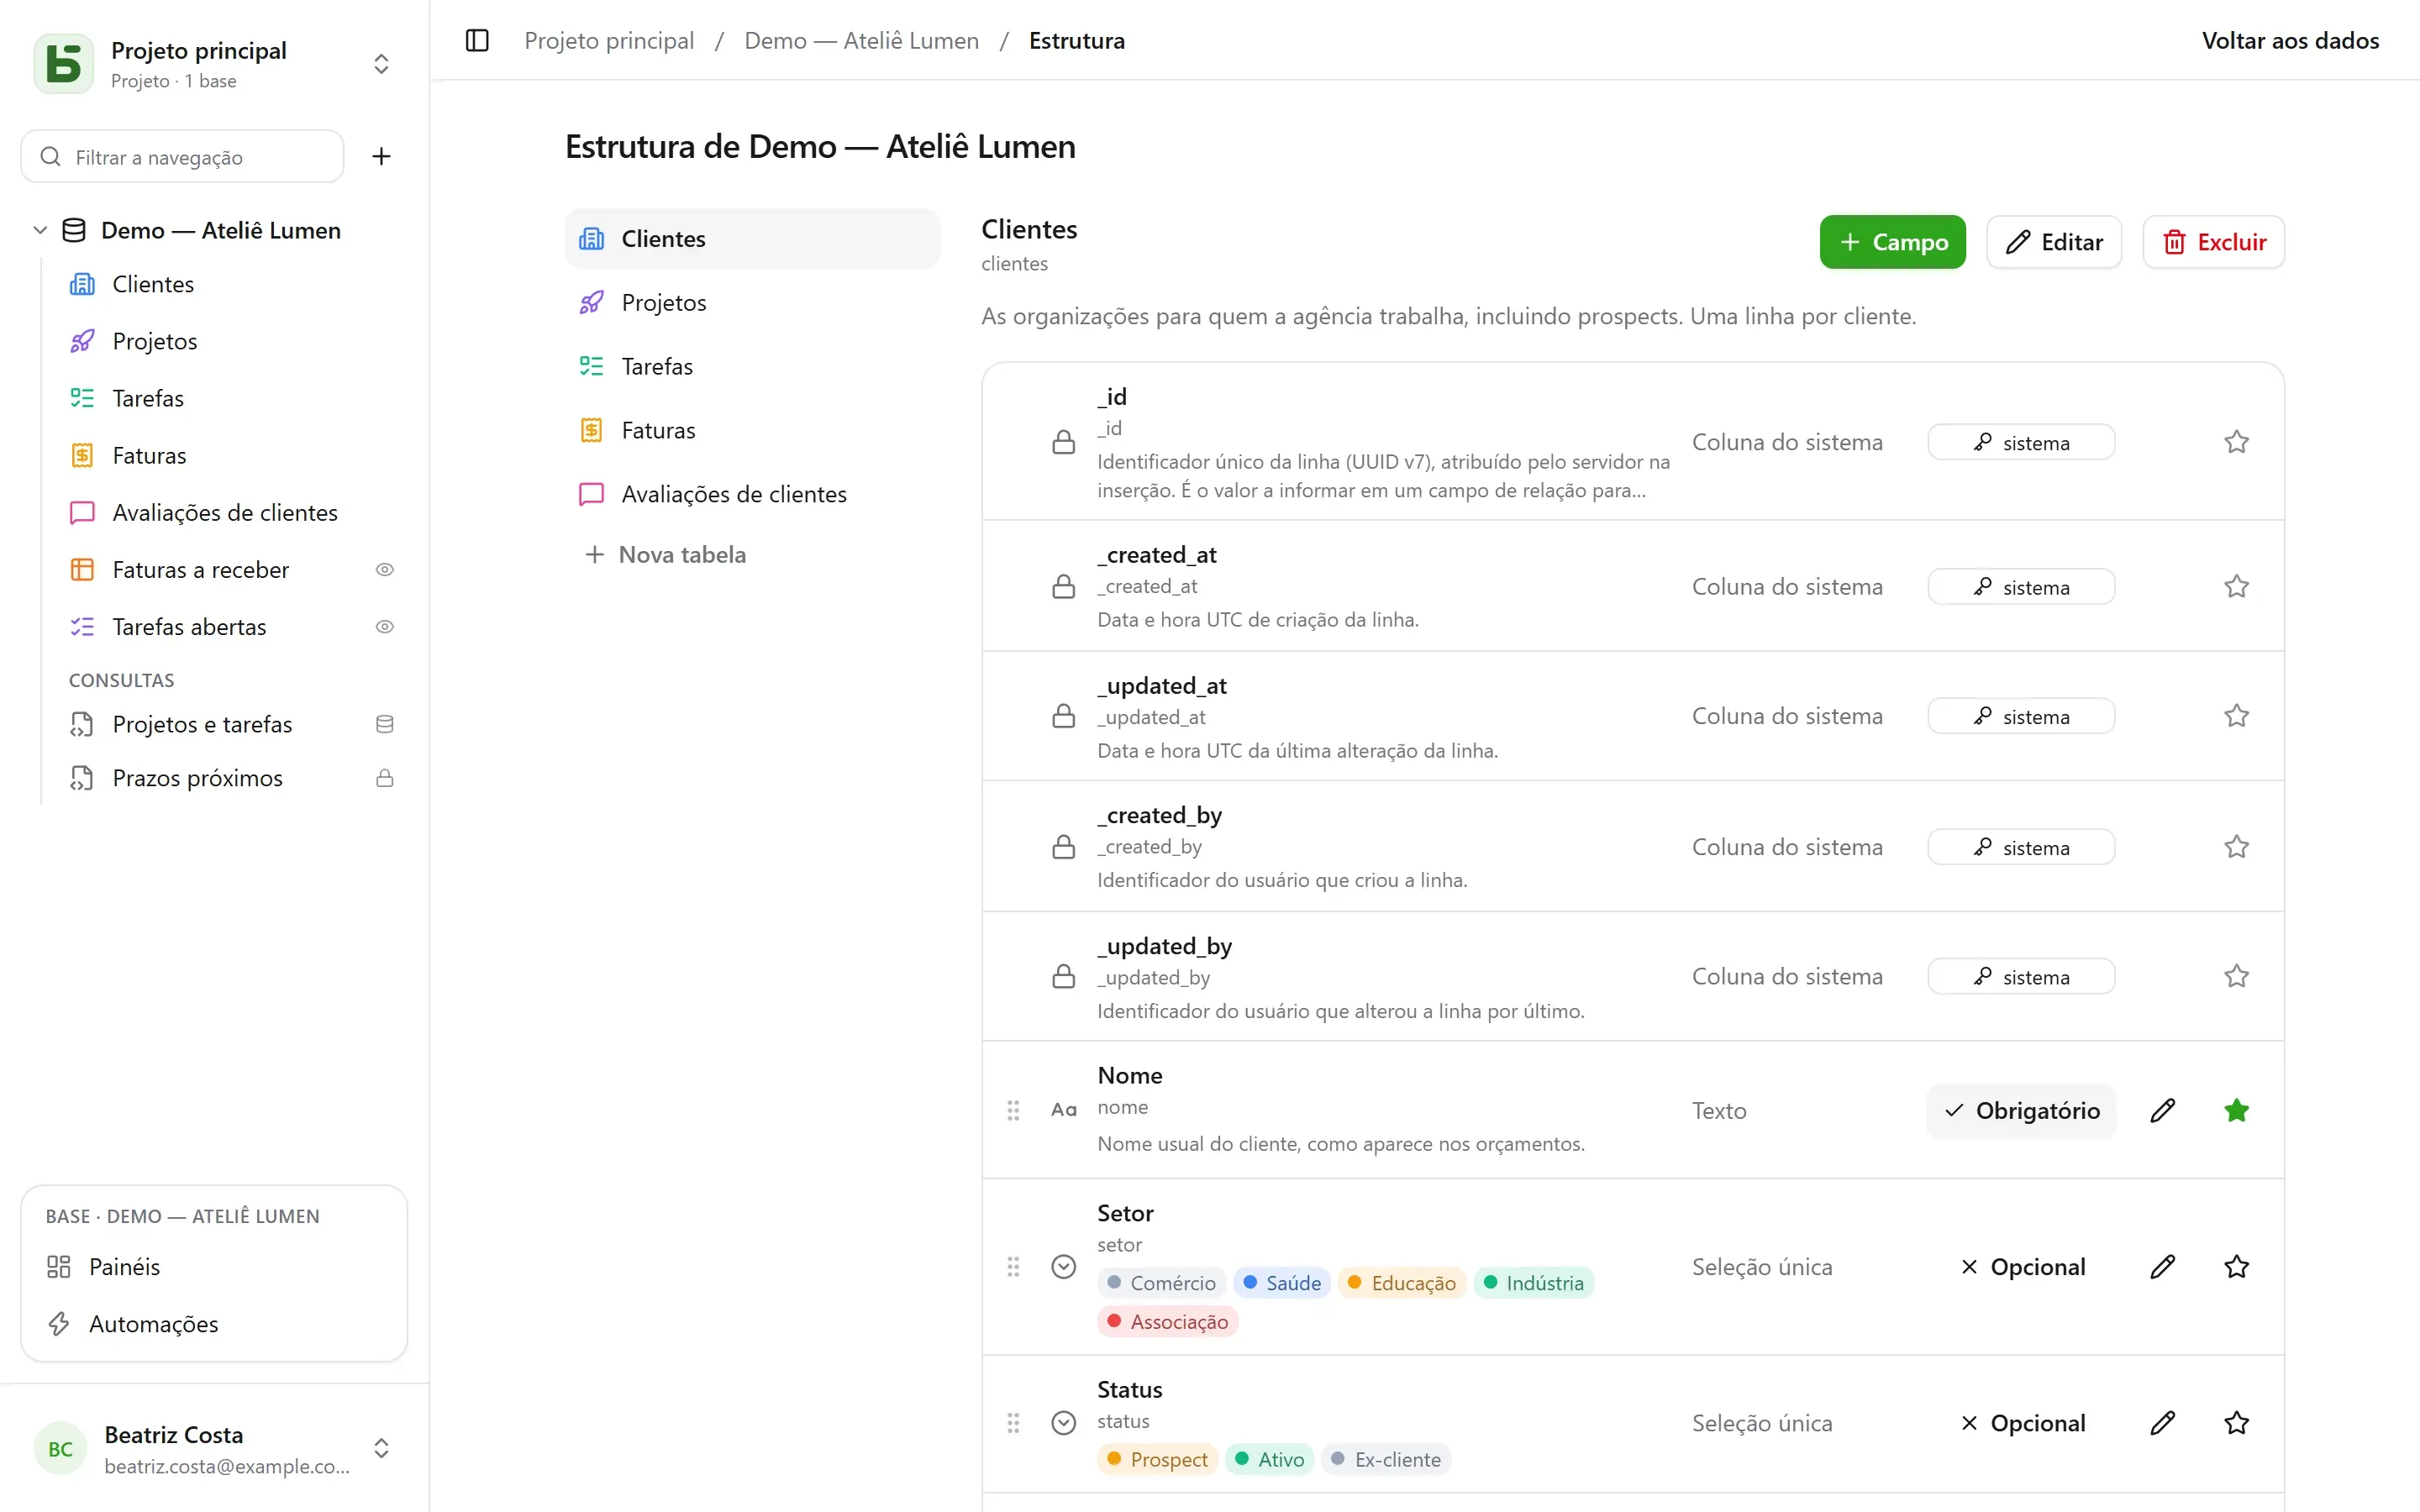The width and height of the screenshot is (2420, 1512).
Task: Click the lock icon next to Prazos próximos
Action: coord(384,778)
